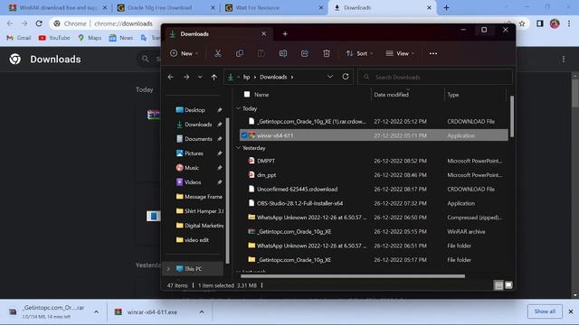Switch to details view layout icon
579x325 pixels.
pyautogui.click(x=498, y=285)
